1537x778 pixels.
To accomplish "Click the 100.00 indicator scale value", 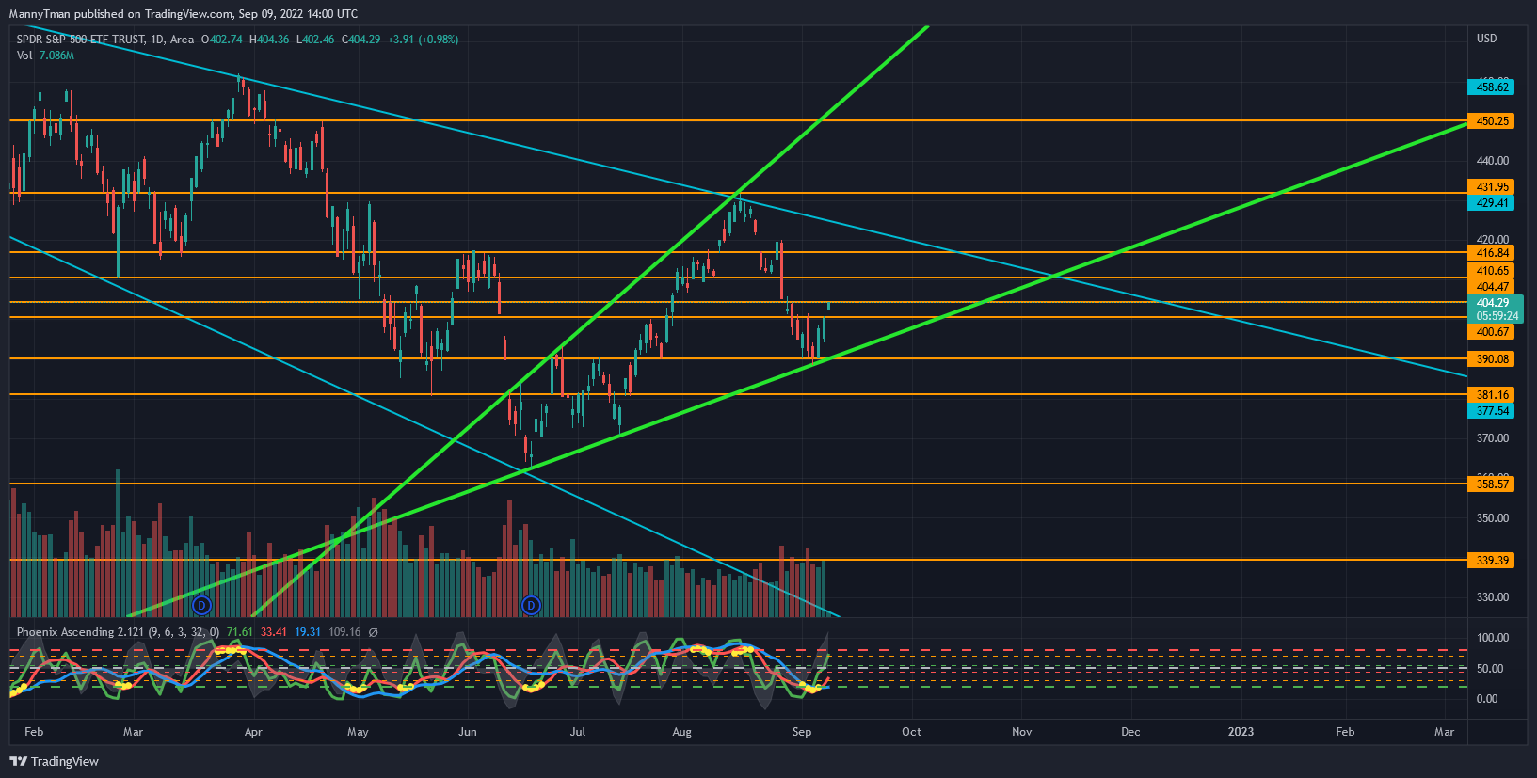I will [x=1493, y=638].
